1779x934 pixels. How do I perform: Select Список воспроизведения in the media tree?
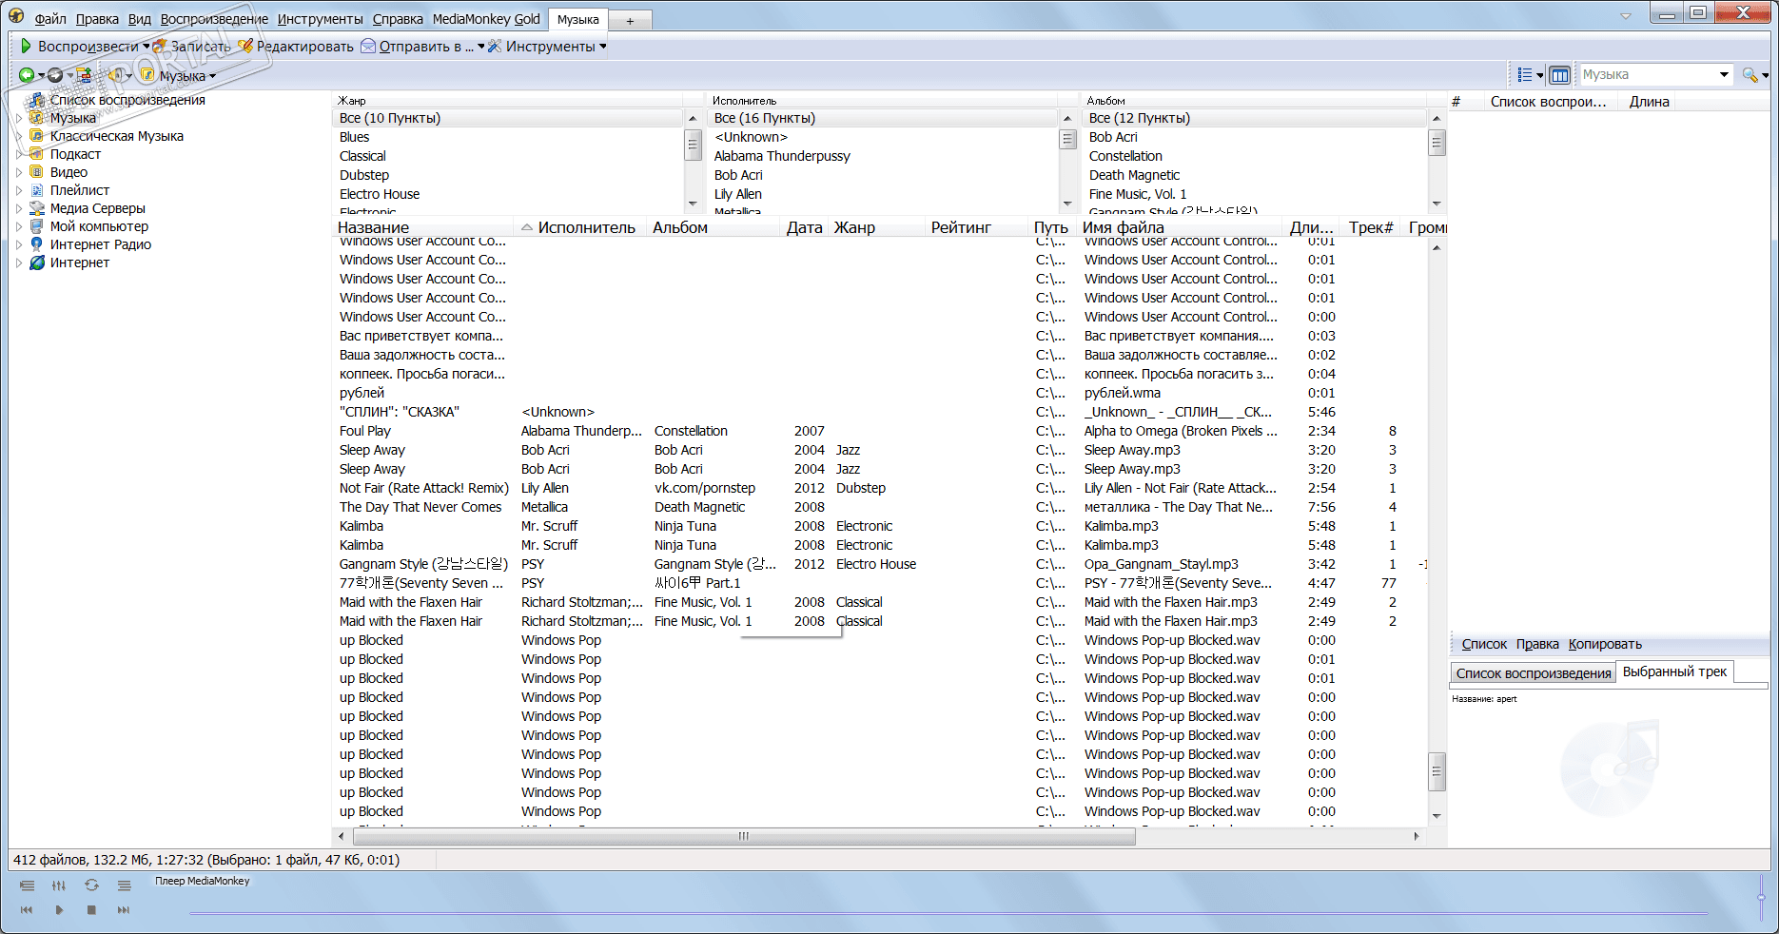[127, 100]
